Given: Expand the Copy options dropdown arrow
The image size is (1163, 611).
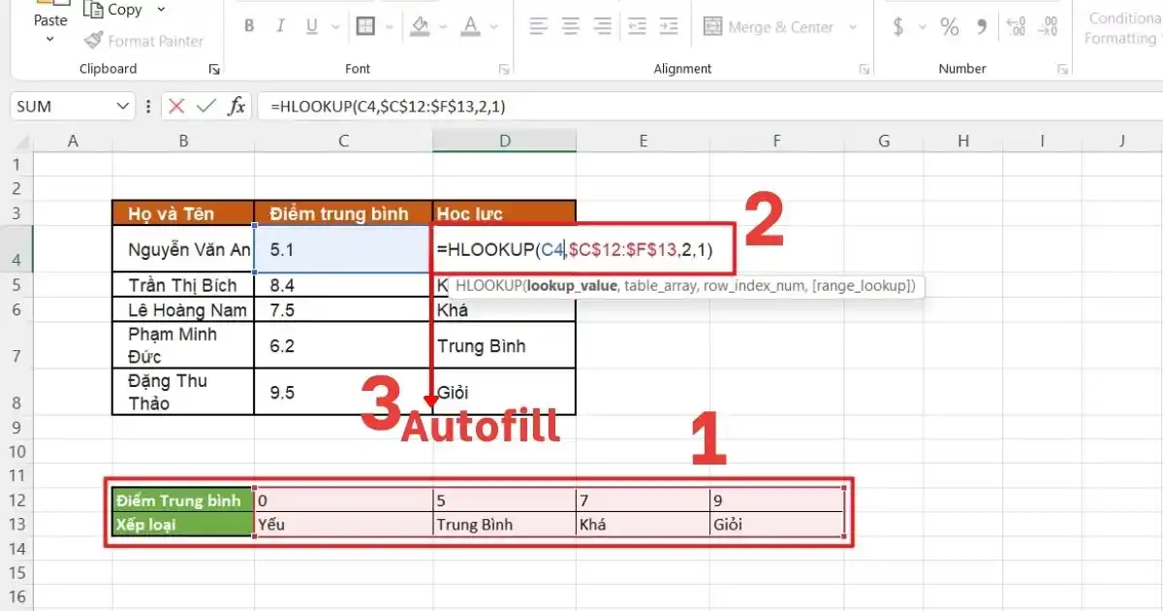Looking at the screenshot, I should pyautogui.click(x=161, y=10).
